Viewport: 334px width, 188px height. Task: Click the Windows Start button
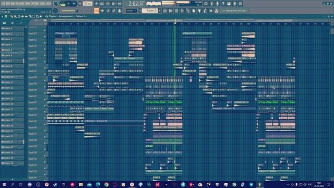coord(4,184)
